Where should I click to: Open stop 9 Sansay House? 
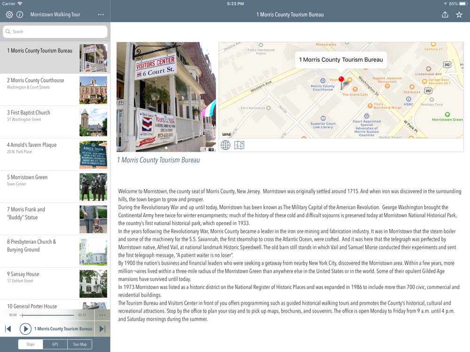click(55, 284)
